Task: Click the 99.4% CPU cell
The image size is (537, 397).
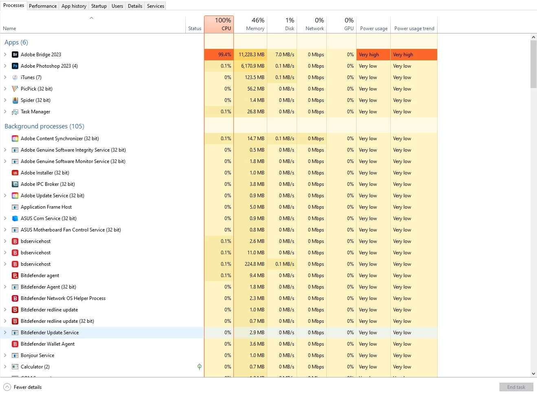Action: [219, 55]
